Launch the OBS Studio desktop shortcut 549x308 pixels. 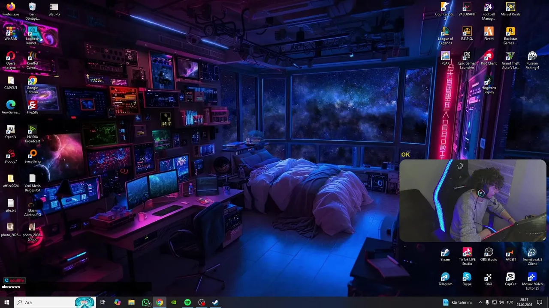coord(489,255)
